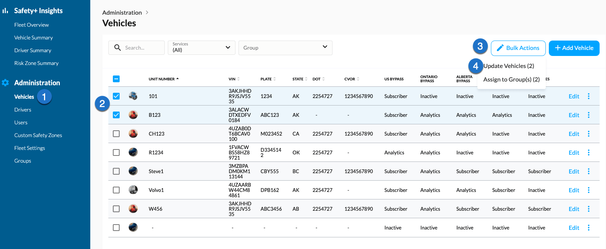Click the Administration gear icon
The height and width of the screenshot is (249, 606).
pos(5,83)
